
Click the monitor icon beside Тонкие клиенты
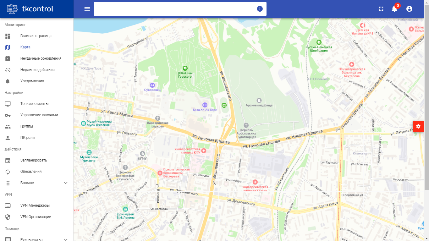point(8,104)
